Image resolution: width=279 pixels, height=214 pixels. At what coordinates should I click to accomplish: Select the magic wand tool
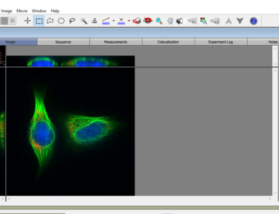click(84, 21)
